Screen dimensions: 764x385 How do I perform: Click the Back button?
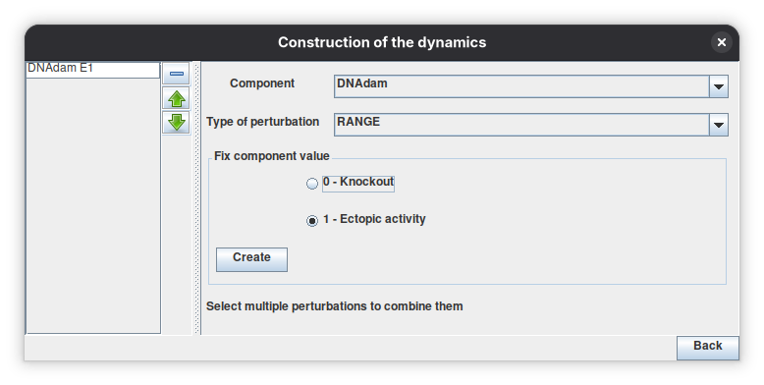pos(707,348)
